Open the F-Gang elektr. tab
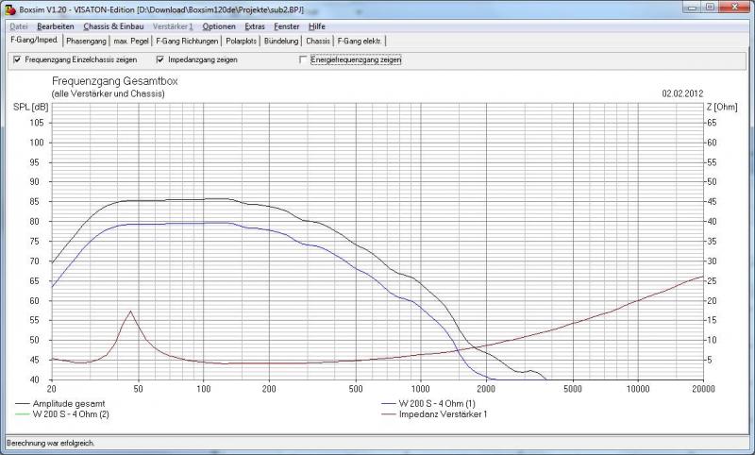Screen dimensions: 755x455 coord(361,41)
